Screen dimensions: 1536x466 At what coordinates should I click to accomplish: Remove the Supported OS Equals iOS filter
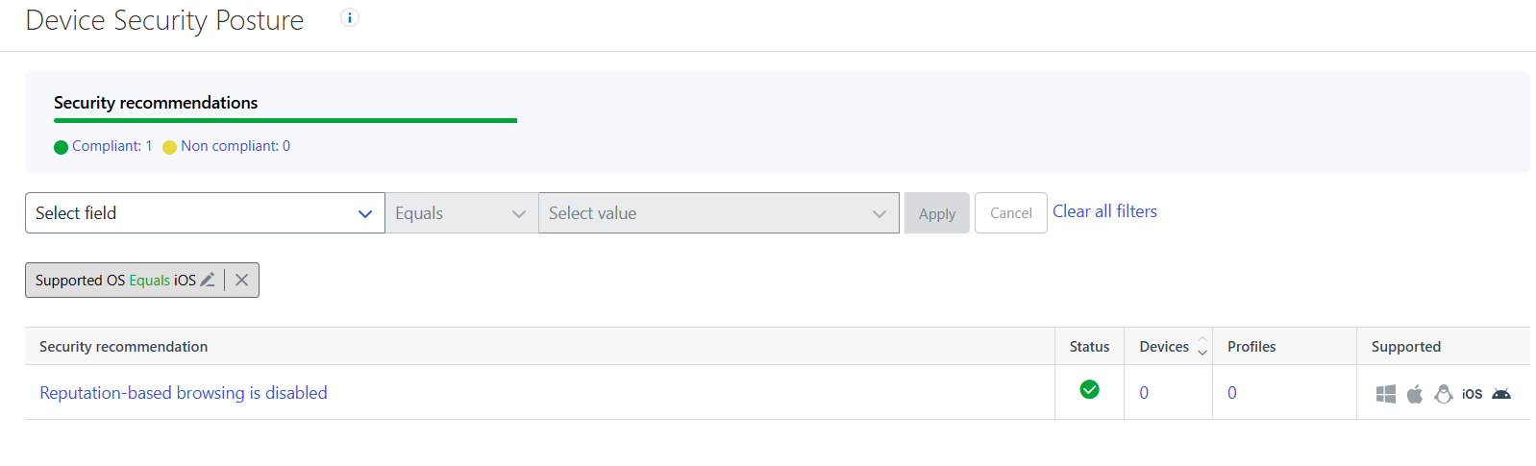[x=242, y=280]
